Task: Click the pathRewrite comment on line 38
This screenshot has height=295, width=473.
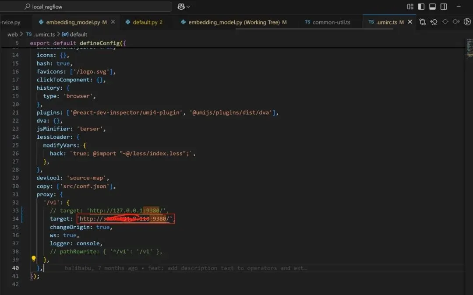Action: tap(106, 251)
